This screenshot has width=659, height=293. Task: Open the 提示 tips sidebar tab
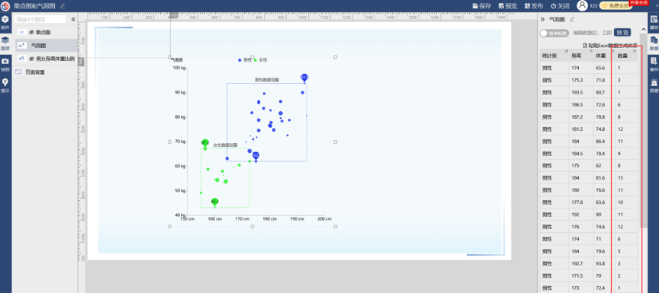pos(5,85)
